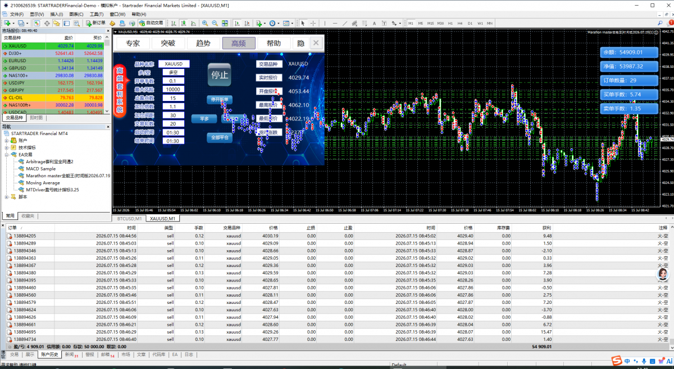Select the M15 timeframe
This screenshot has height=369, width=674.
[x=430, y=23]
